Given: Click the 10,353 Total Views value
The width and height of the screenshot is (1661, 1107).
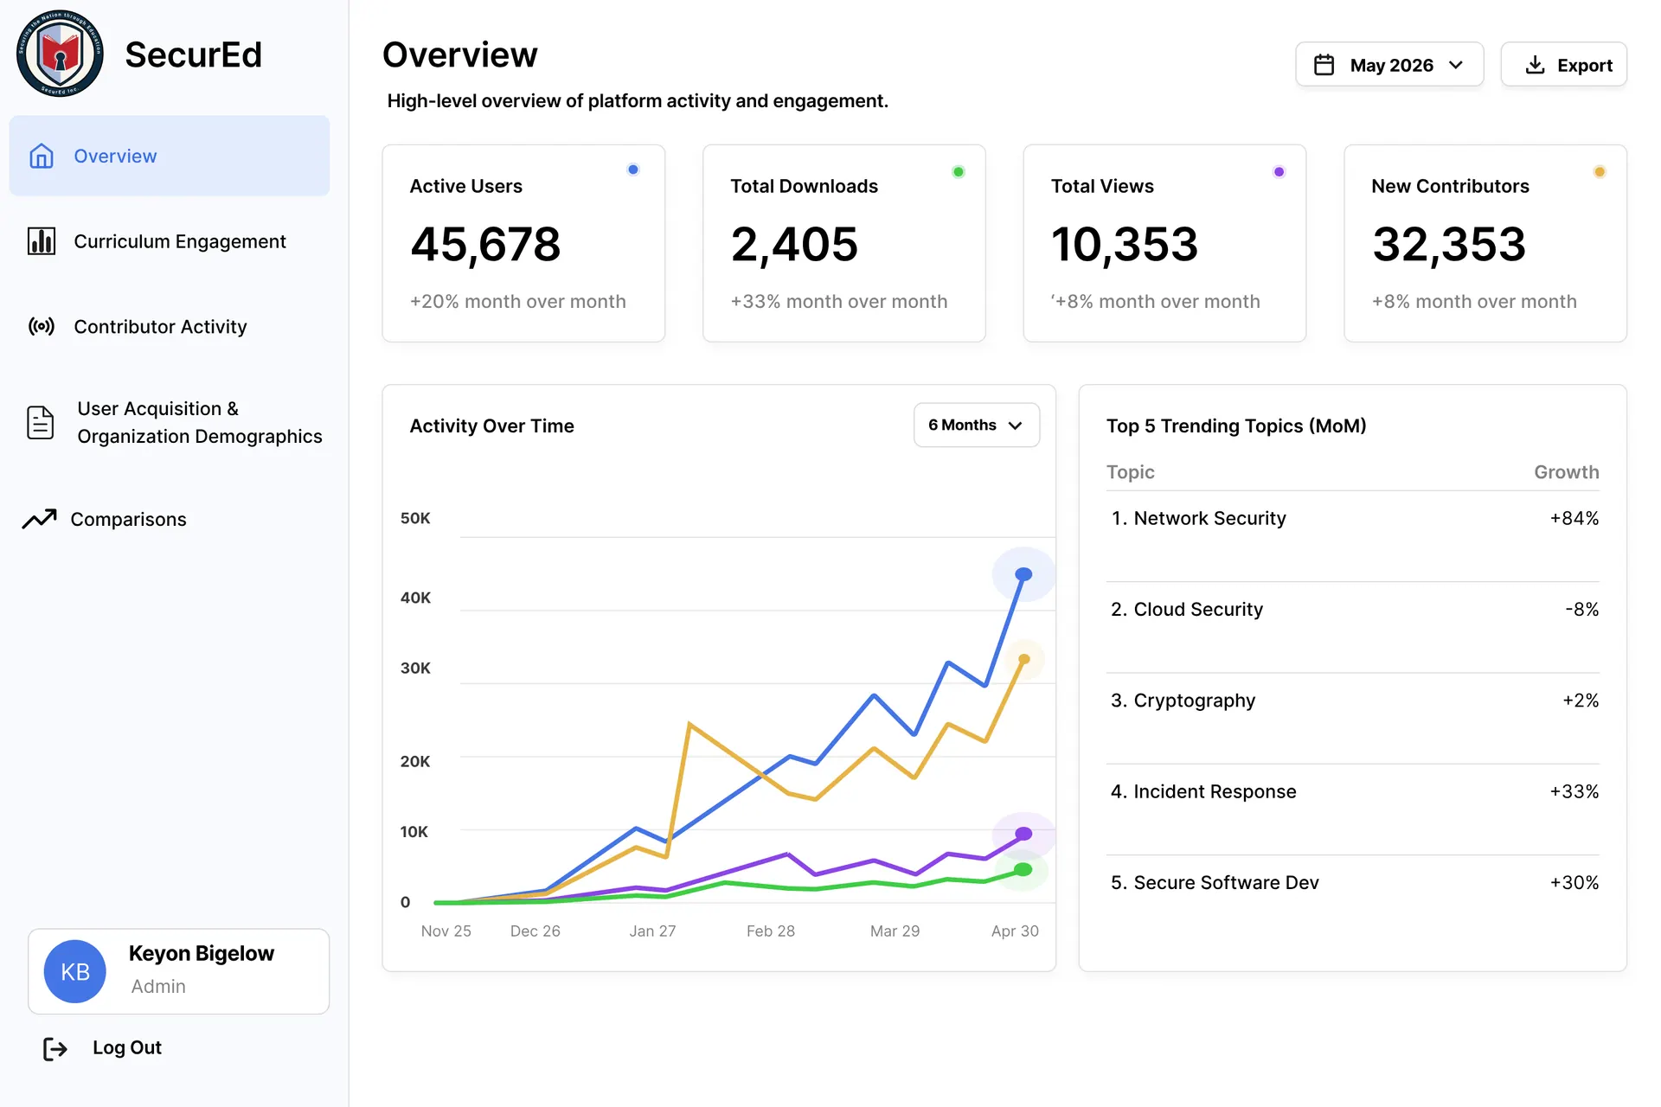Looking at the screenshot, I should pos(1125,245).
